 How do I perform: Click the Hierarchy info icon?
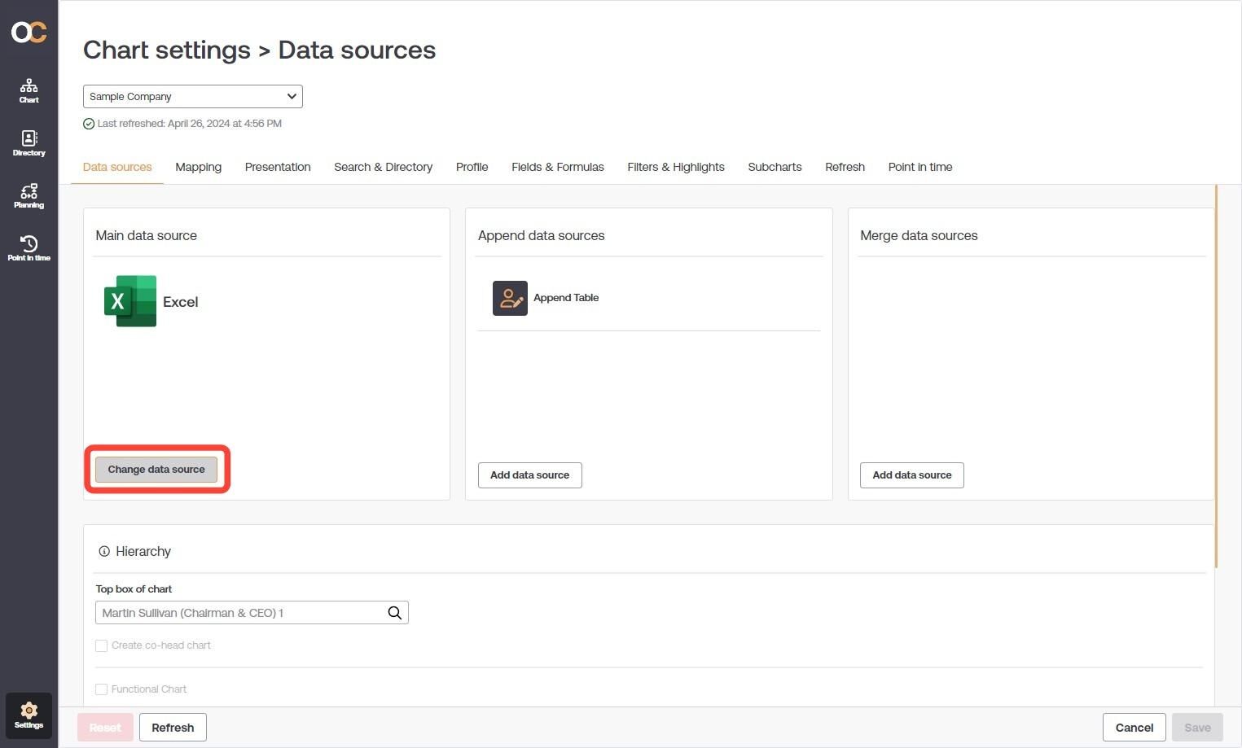coord(104,551)
